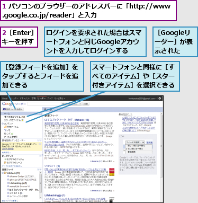
Task: Select トレンド in the sidebar
Action: (7, 134)
